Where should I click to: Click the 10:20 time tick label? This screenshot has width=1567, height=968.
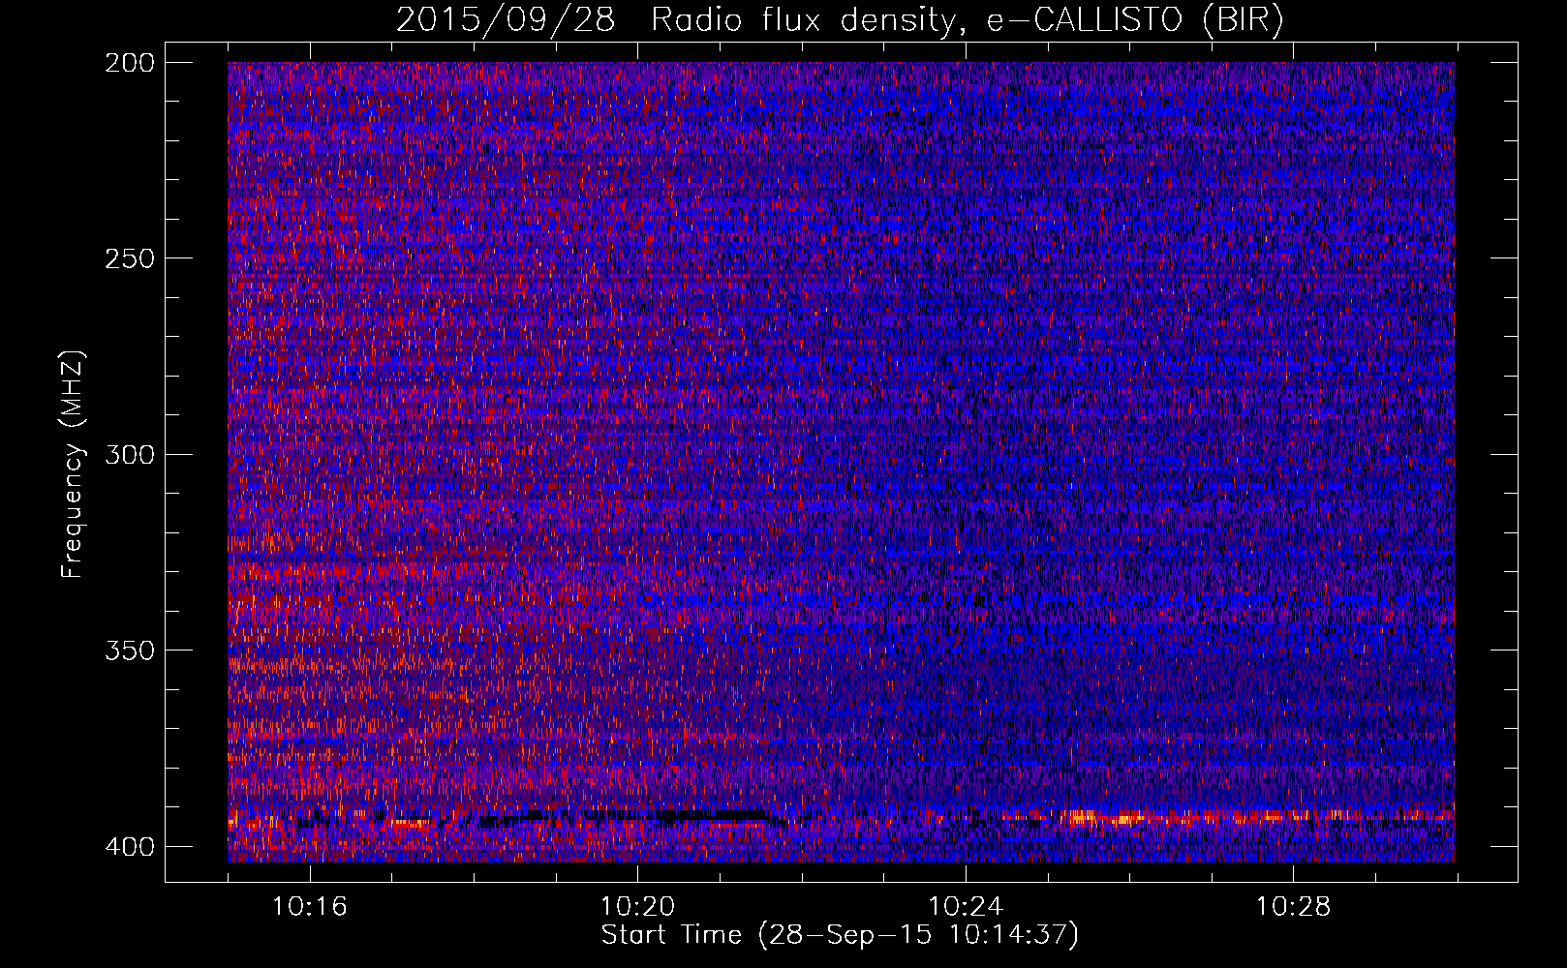tap(637, 907)
